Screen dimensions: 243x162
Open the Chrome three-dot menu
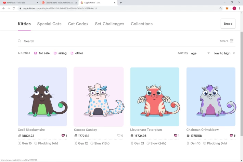click(240, 8)
